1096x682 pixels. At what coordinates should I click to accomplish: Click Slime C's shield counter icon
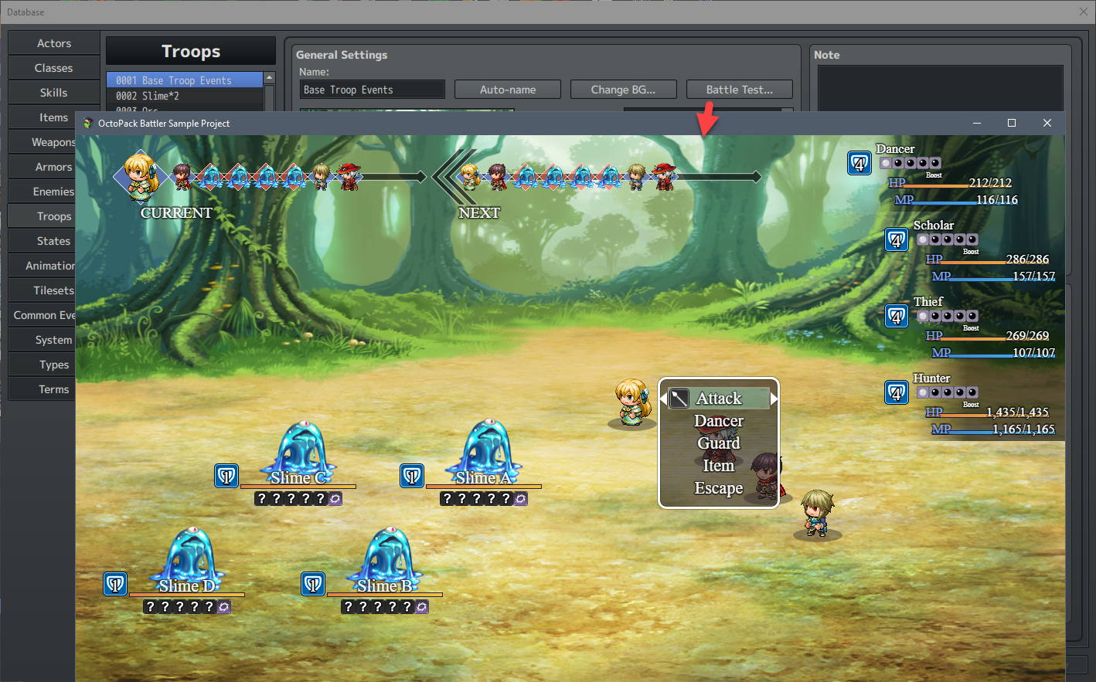tap(226, 476)
